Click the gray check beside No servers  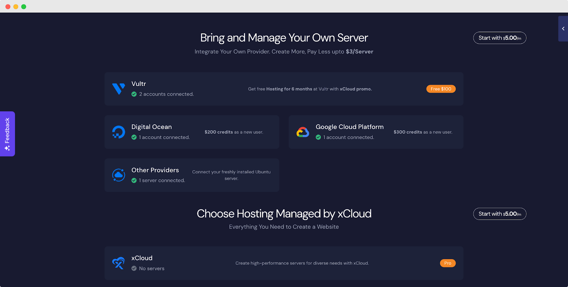(134, 268)
